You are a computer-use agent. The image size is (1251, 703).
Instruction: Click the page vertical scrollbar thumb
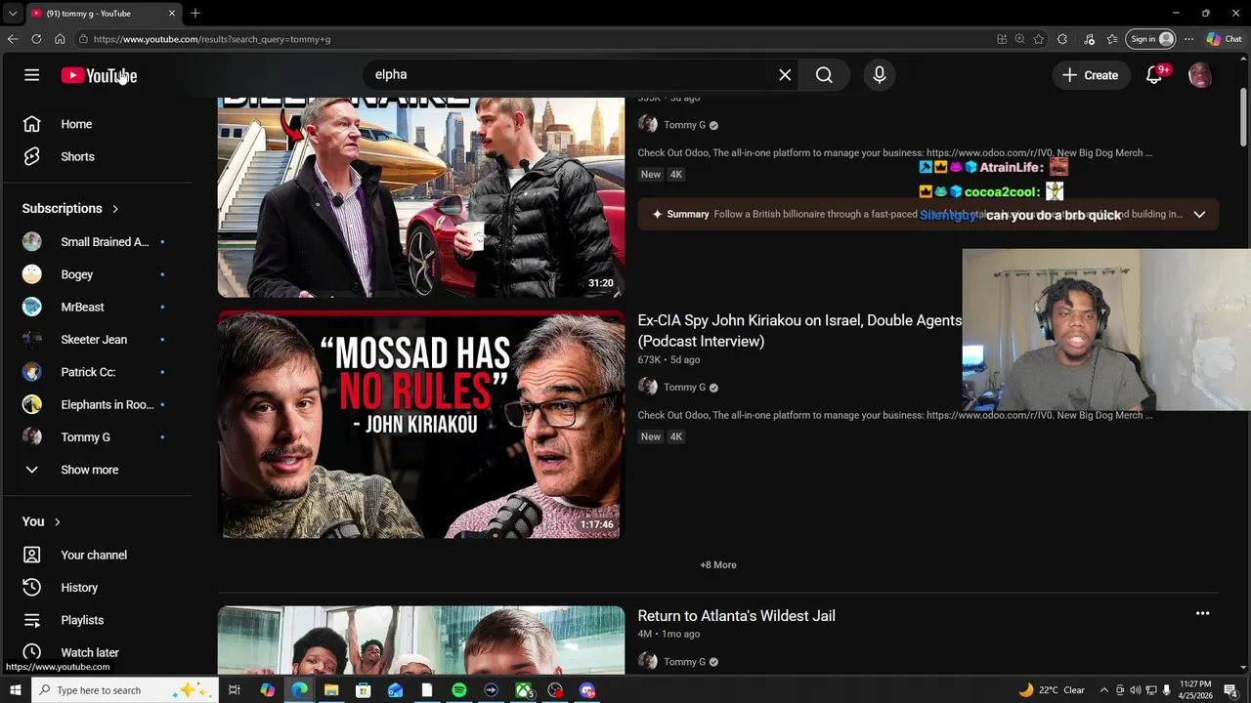coord(1243,118)
